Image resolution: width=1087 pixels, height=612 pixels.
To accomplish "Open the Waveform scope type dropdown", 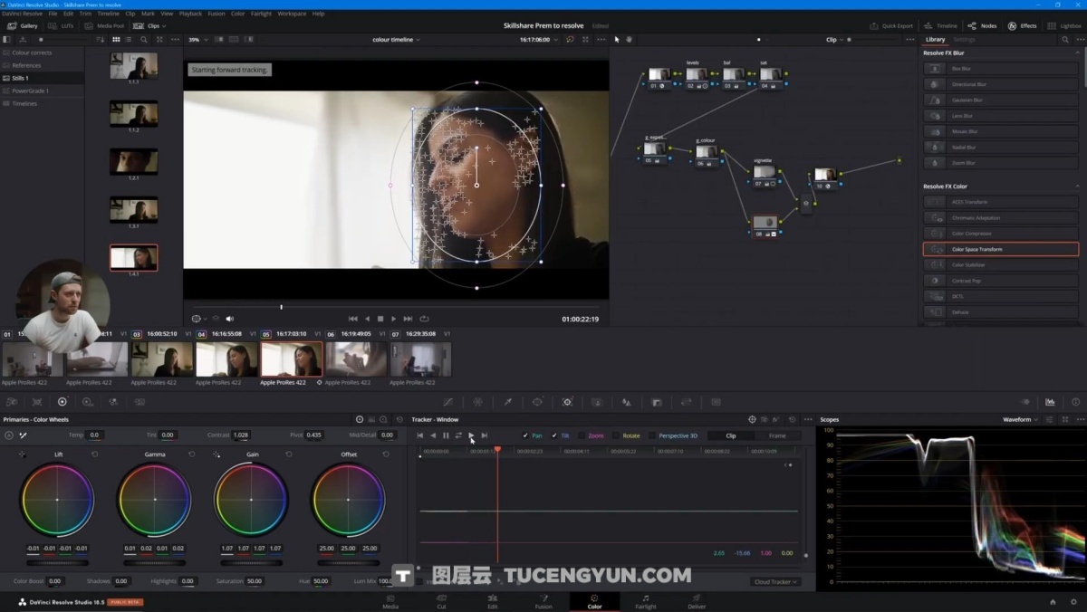I will tap(1019, 420).
